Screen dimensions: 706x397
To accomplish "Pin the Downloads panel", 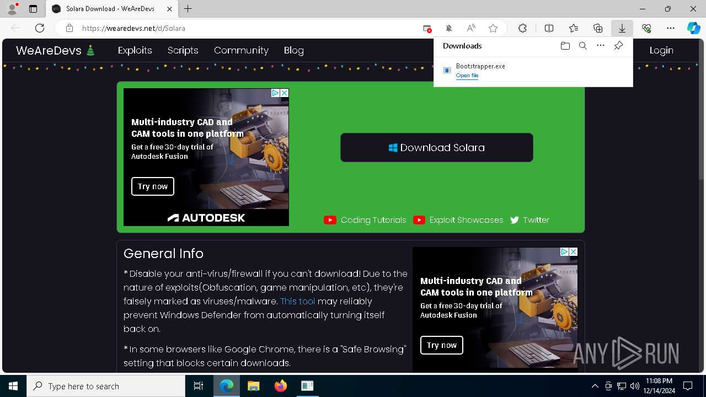I will click(x=619, y=46).
